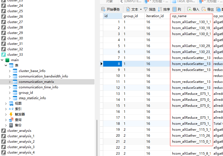The width and height of the screenshot is (223, 156).
Task: Expand the 备份 (backup) folder
Action: (x=6, y=125)
